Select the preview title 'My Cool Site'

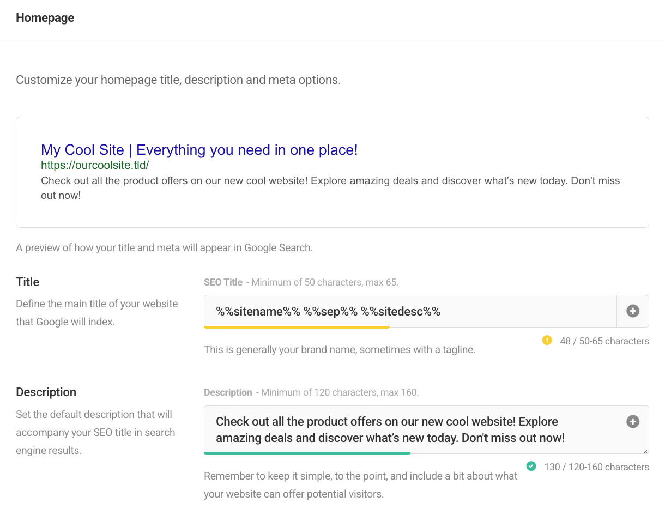coord(82,149)
